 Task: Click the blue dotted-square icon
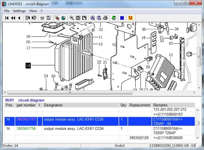122,18
